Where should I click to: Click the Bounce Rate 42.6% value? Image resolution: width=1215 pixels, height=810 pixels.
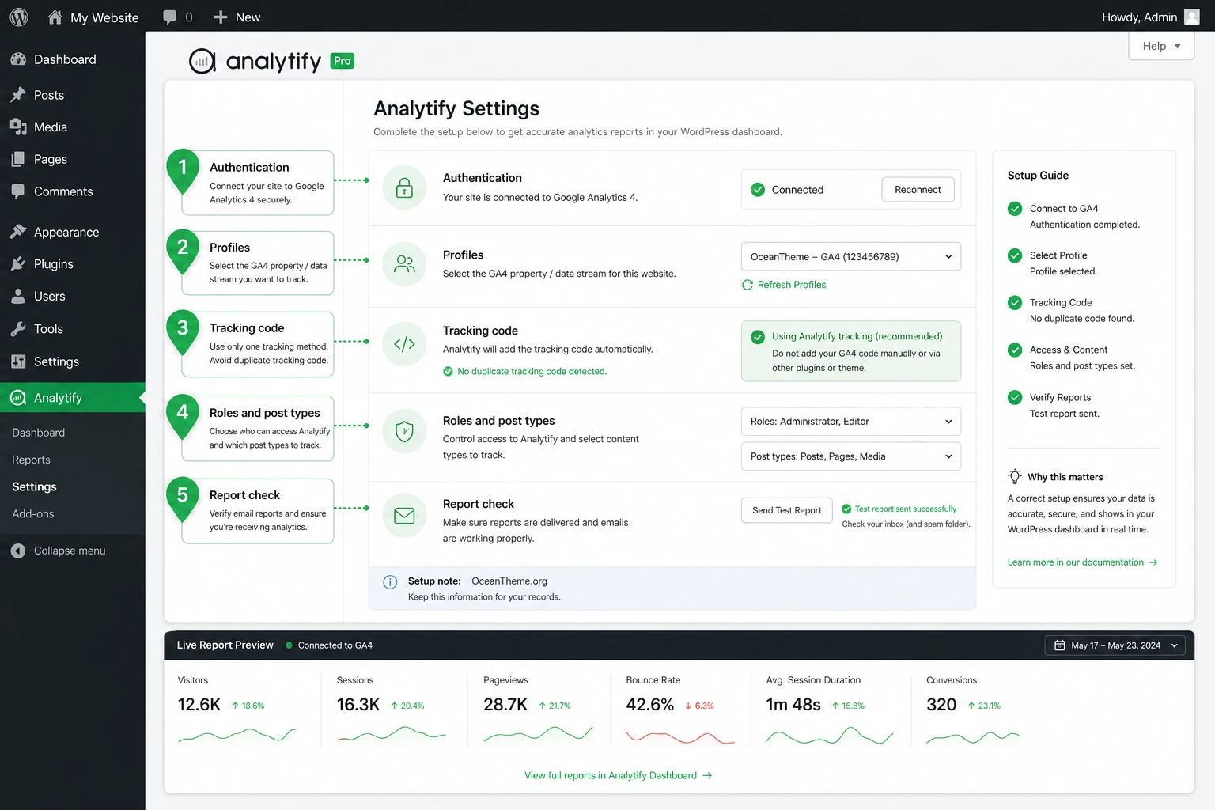650,705
